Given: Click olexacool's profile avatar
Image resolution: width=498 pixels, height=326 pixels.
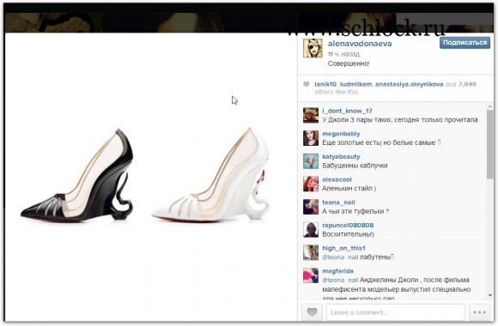Looking at the screenshot, I should (x=311, y=184).
